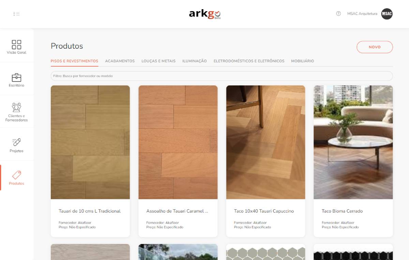Click 'Taco 10x40 Tauari Capuccino' title

(x=264, y=211)
